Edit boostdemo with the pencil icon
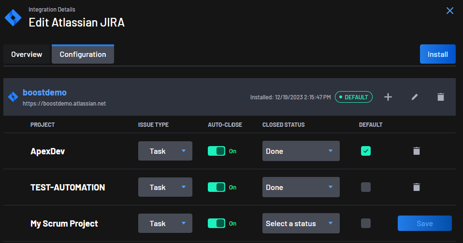The height and width of the screenshot is (243, 463). 415,97
